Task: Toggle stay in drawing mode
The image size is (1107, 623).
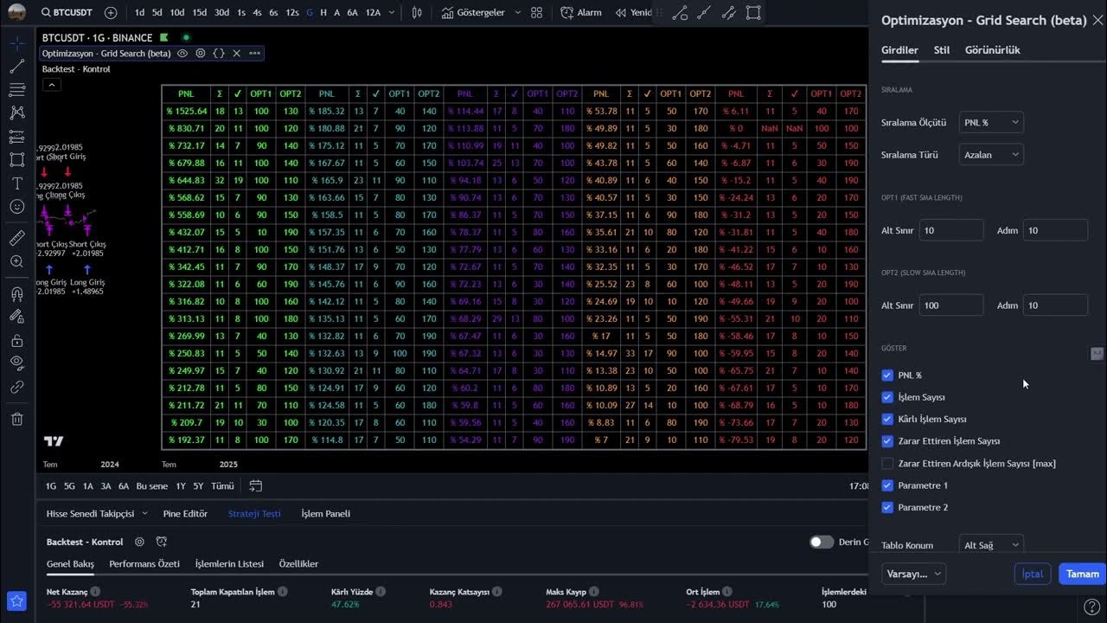Action: pyautogui.click(x=16, y=317)
